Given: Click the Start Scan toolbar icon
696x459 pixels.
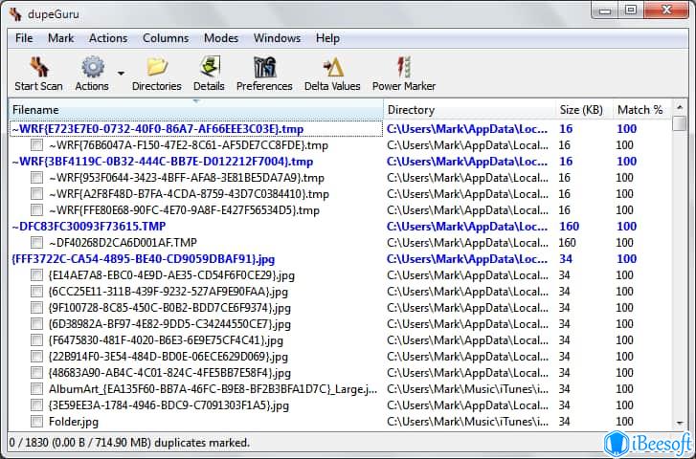Looking at the screenshot, I should click(39, 67).
